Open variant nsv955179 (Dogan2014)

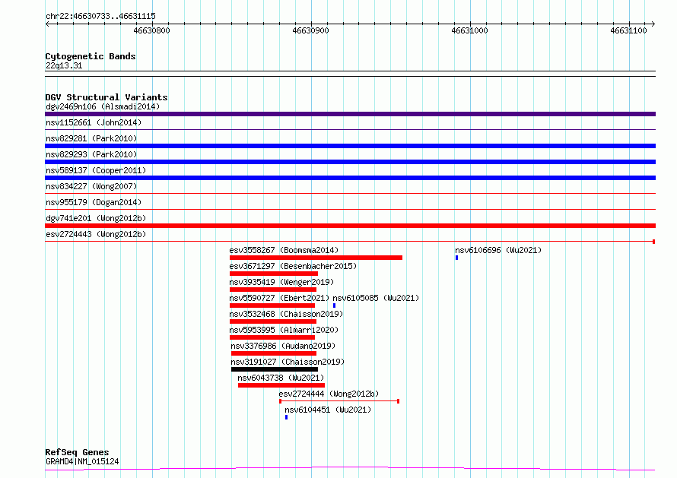[94, 202]
